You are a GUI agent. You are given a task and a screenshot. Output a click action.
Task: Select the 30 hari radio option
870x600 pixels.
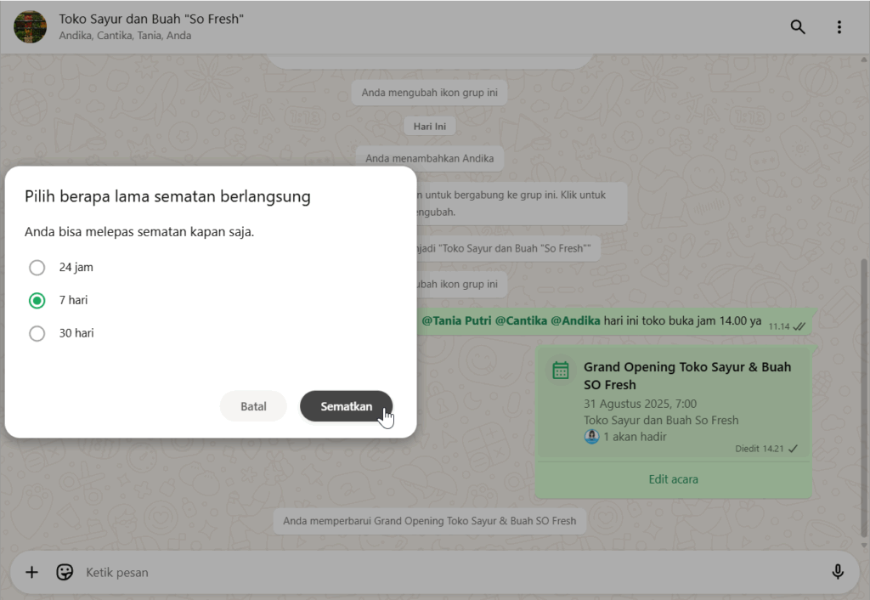(x=37, y=334)
